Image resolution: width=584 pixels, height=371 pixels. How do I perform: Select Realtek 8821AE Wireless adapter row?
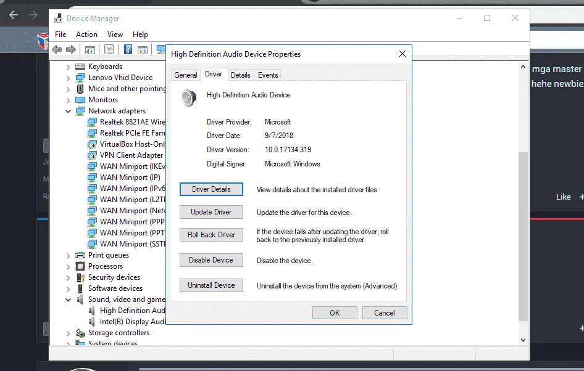(x=127, y=122)
